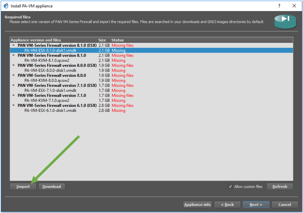Collapse the version 8.1.0 KVM entry
303x213 pixels.
[13, 55]
